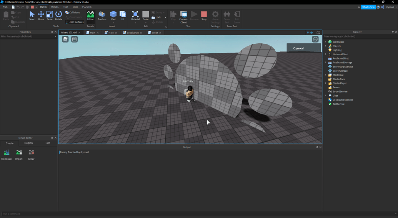Close the Terrain Editor panel
Screen dimensions: 398x218
55,138
